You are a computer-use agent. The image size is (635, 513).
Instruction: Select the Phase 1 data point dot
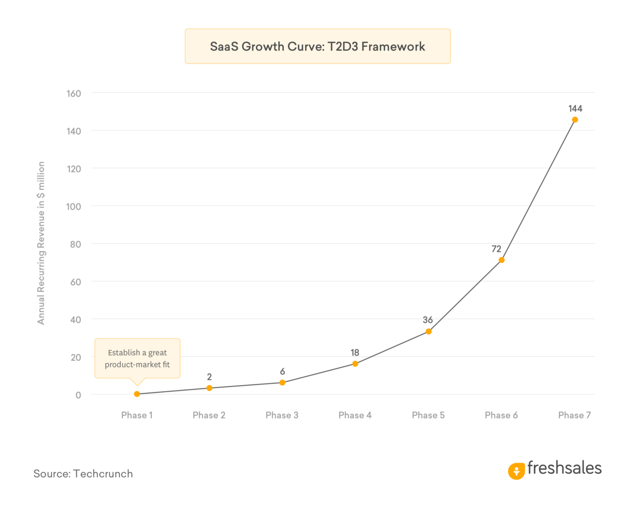[137, 394]
